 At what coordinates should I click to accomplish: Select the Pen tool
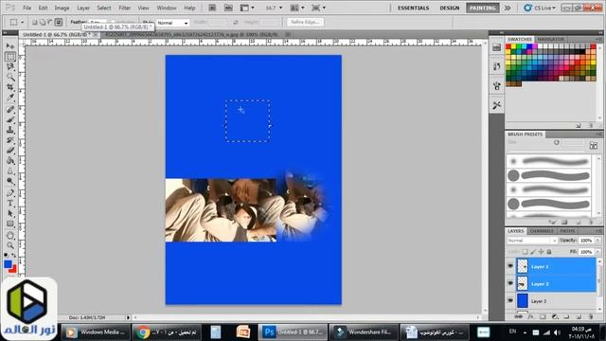point(10,192)
